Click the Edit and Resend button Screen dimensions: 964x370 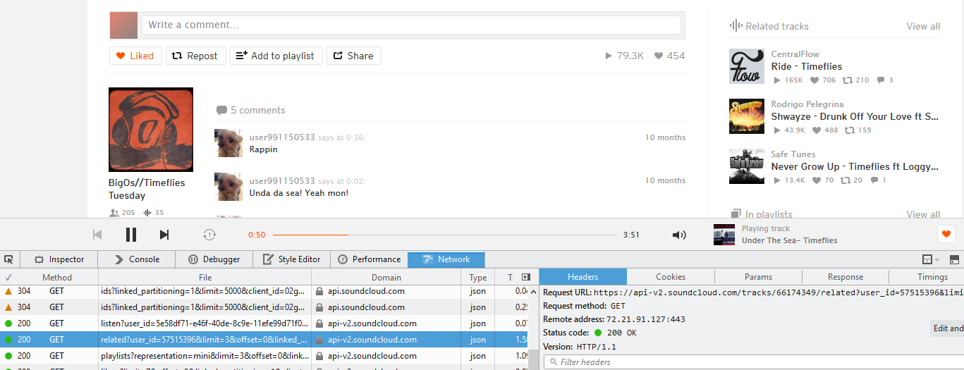[x=948, y=328]
